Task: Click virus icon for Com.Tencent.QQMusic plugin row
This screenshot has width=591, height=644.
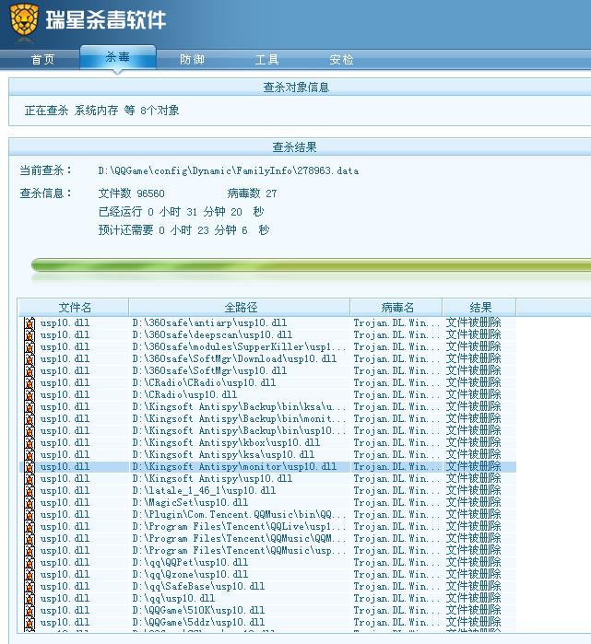Action: [30, 515]
